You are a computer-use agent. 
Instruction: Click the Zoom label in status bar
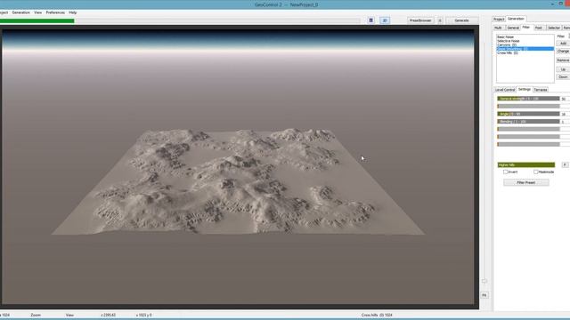click(36, 315)
